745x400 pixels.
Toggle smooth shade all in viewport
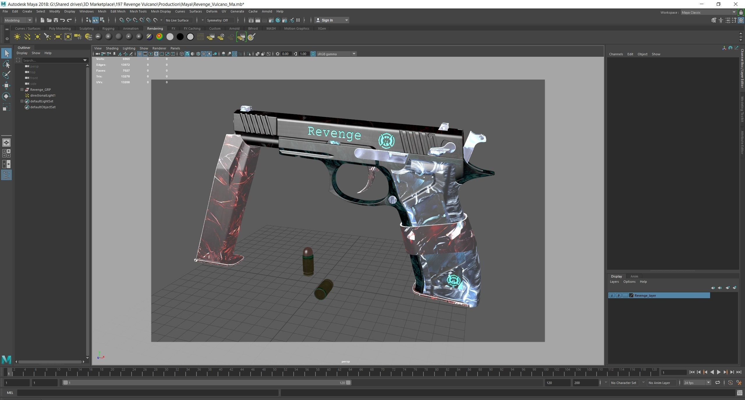tap(187, 54)
